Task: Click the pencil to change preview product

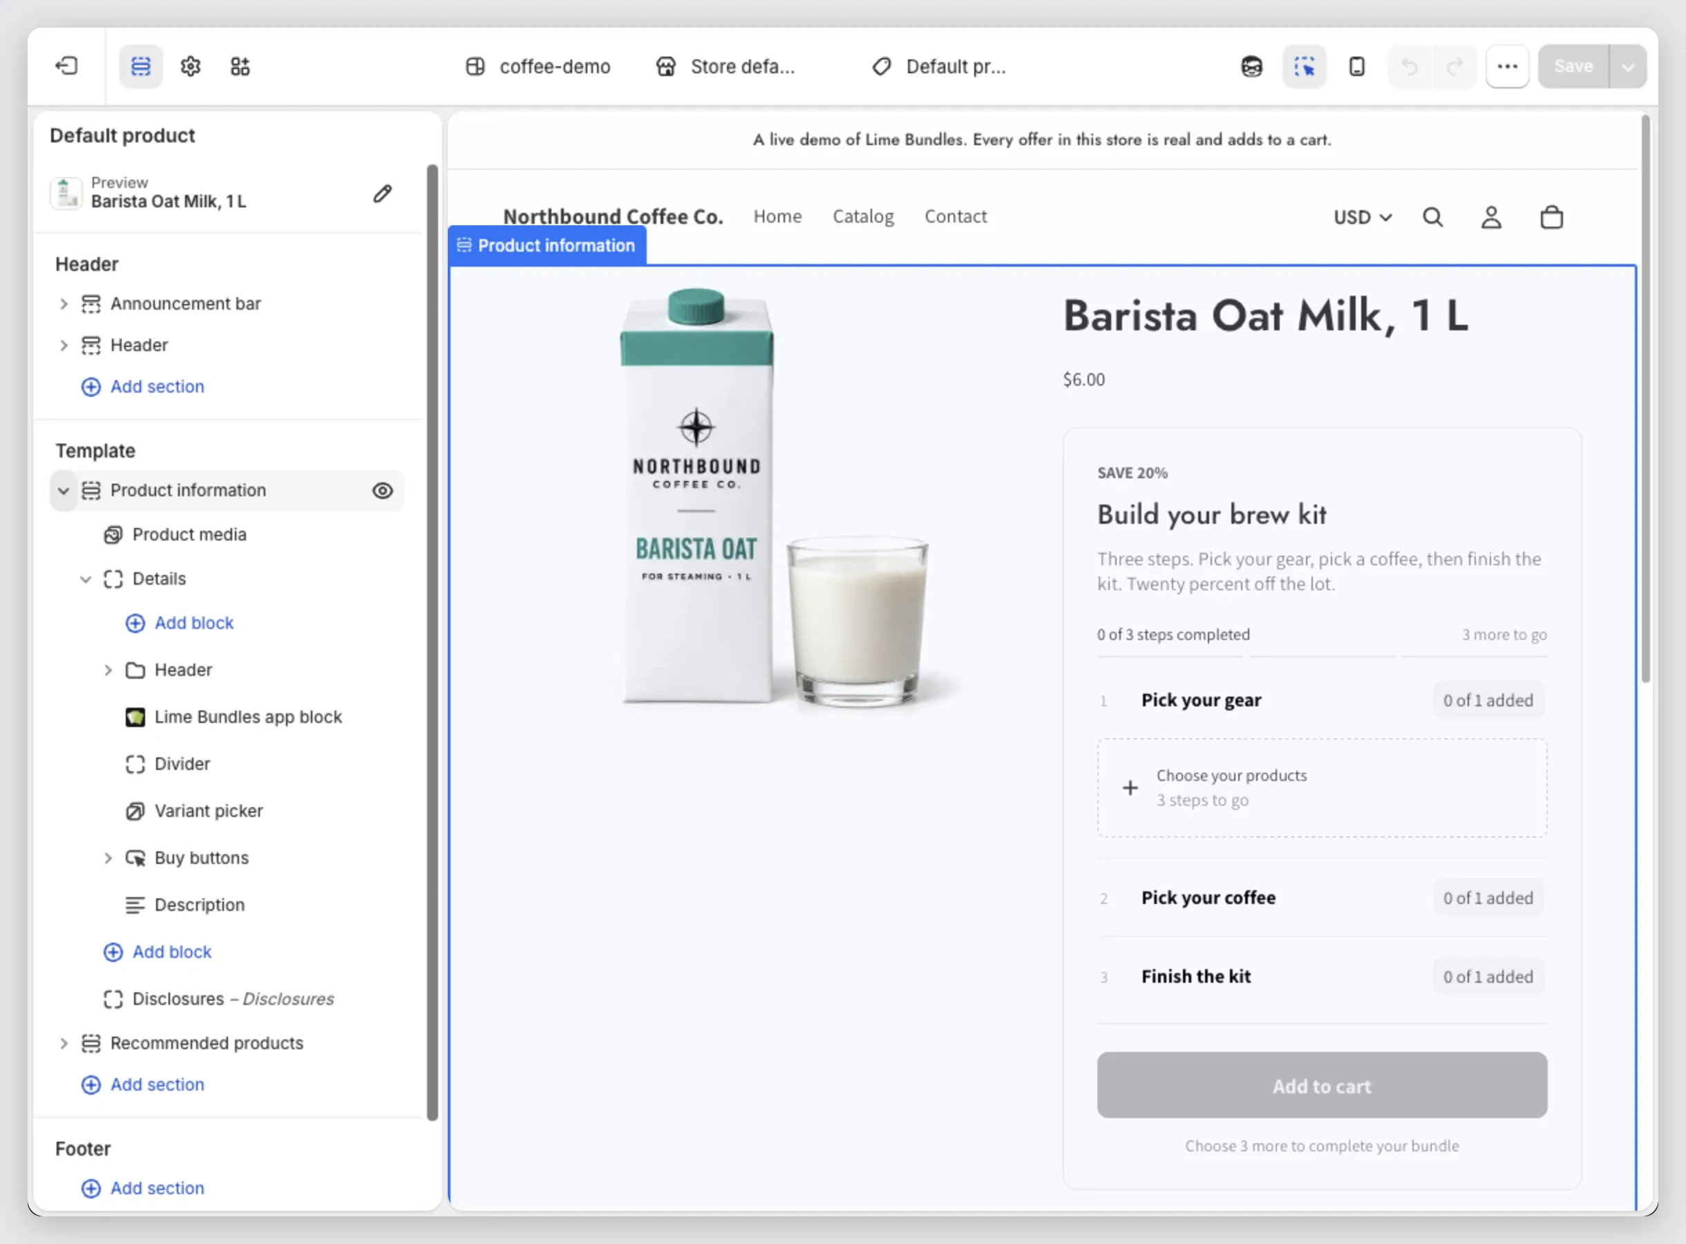Action: pyautogui.click(x=382, y=194)
